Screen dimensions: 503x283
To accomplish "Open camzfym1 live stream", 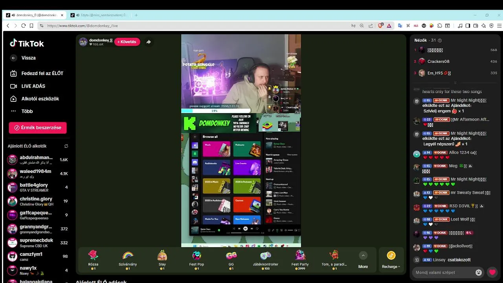I will coord(38,256).
